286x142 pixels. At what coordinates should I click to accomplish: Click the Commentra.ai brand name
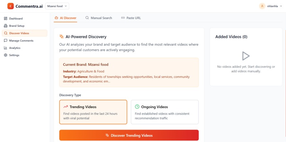click(29, 6)
